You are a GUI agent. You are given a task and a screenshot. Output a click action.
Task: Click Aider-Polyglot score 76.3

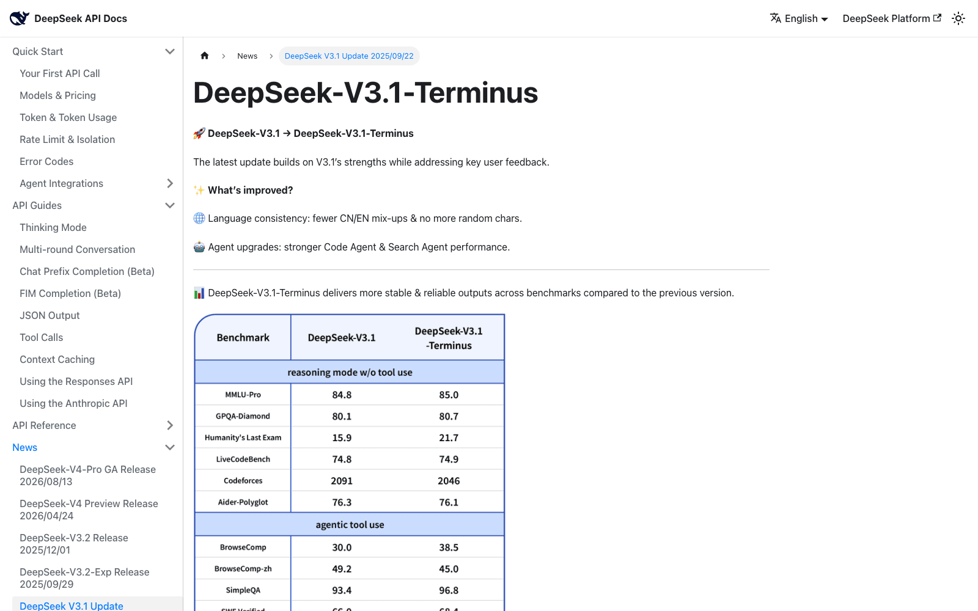coord(342,502)
